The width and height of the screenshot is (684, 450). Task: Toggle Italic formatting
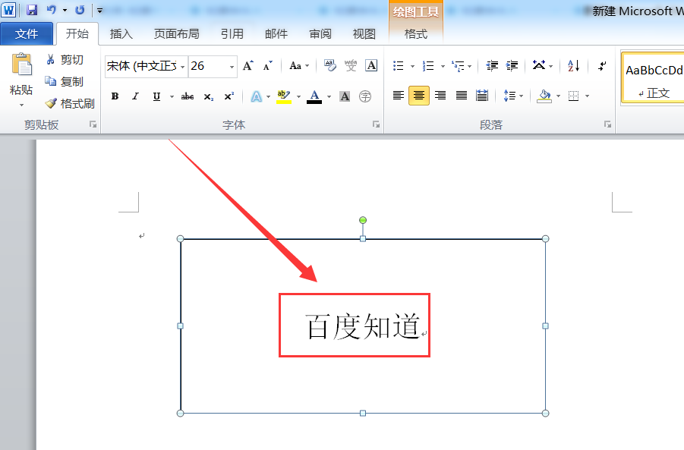[136, 96]
